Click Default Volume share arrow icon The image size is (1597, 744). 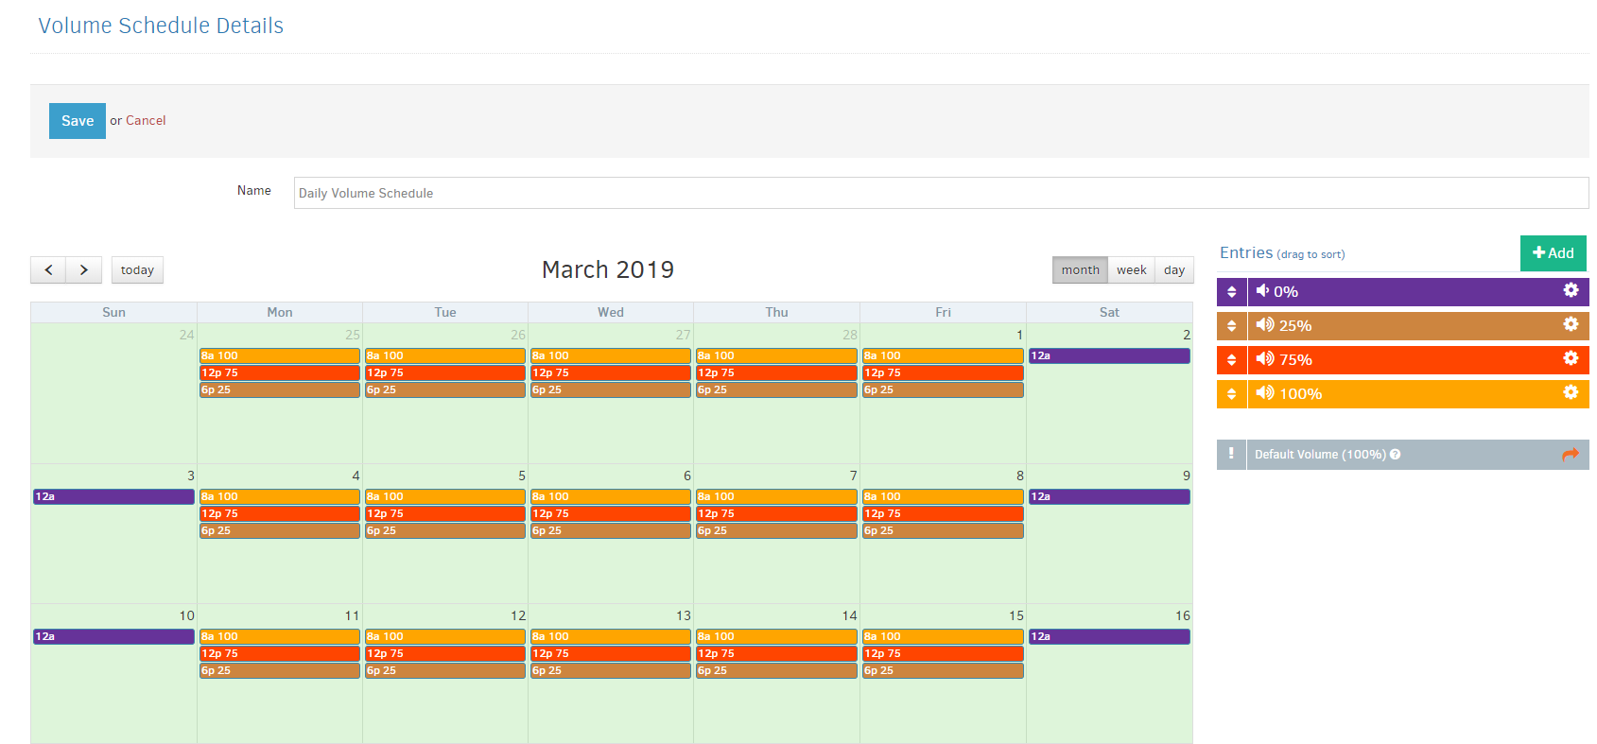[x=1571, y=455]
